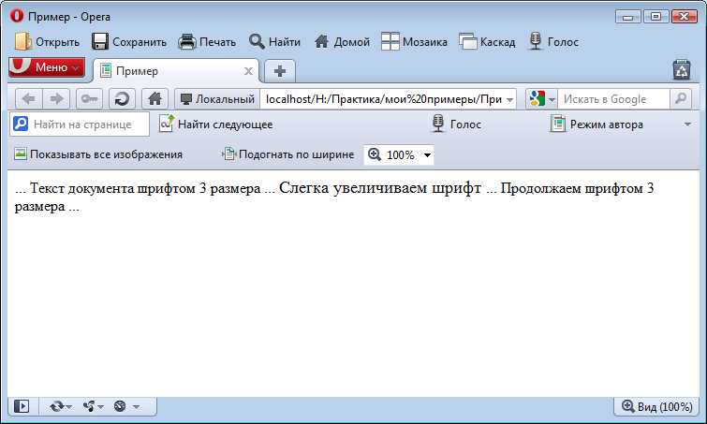The image size is (707, 424).
Task: Click the Сохранить floppy disk icon
Action: [x=99, y=41]
